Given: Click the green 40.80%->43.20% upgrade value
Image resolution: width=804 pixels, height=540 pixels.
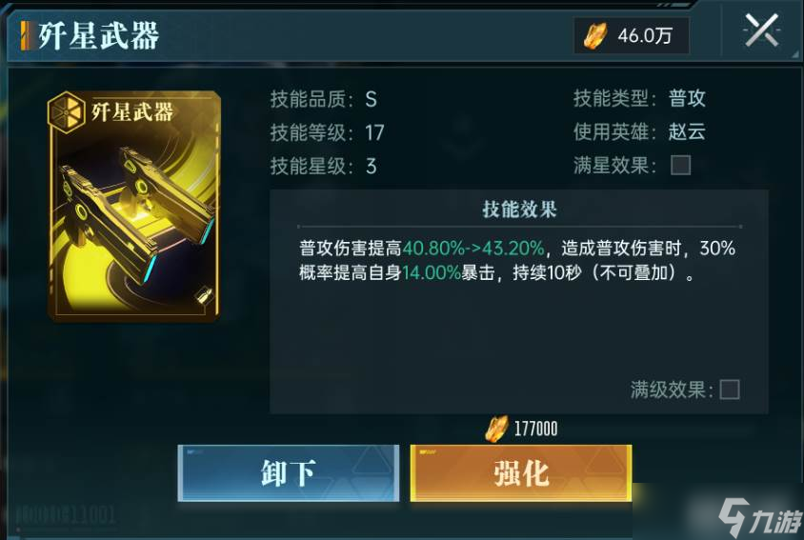Looking at the screenshot, I should pos(473,249).
